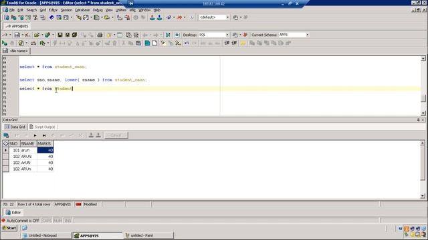Click the APPS@VIS taskbar button

tap(98, 235)
